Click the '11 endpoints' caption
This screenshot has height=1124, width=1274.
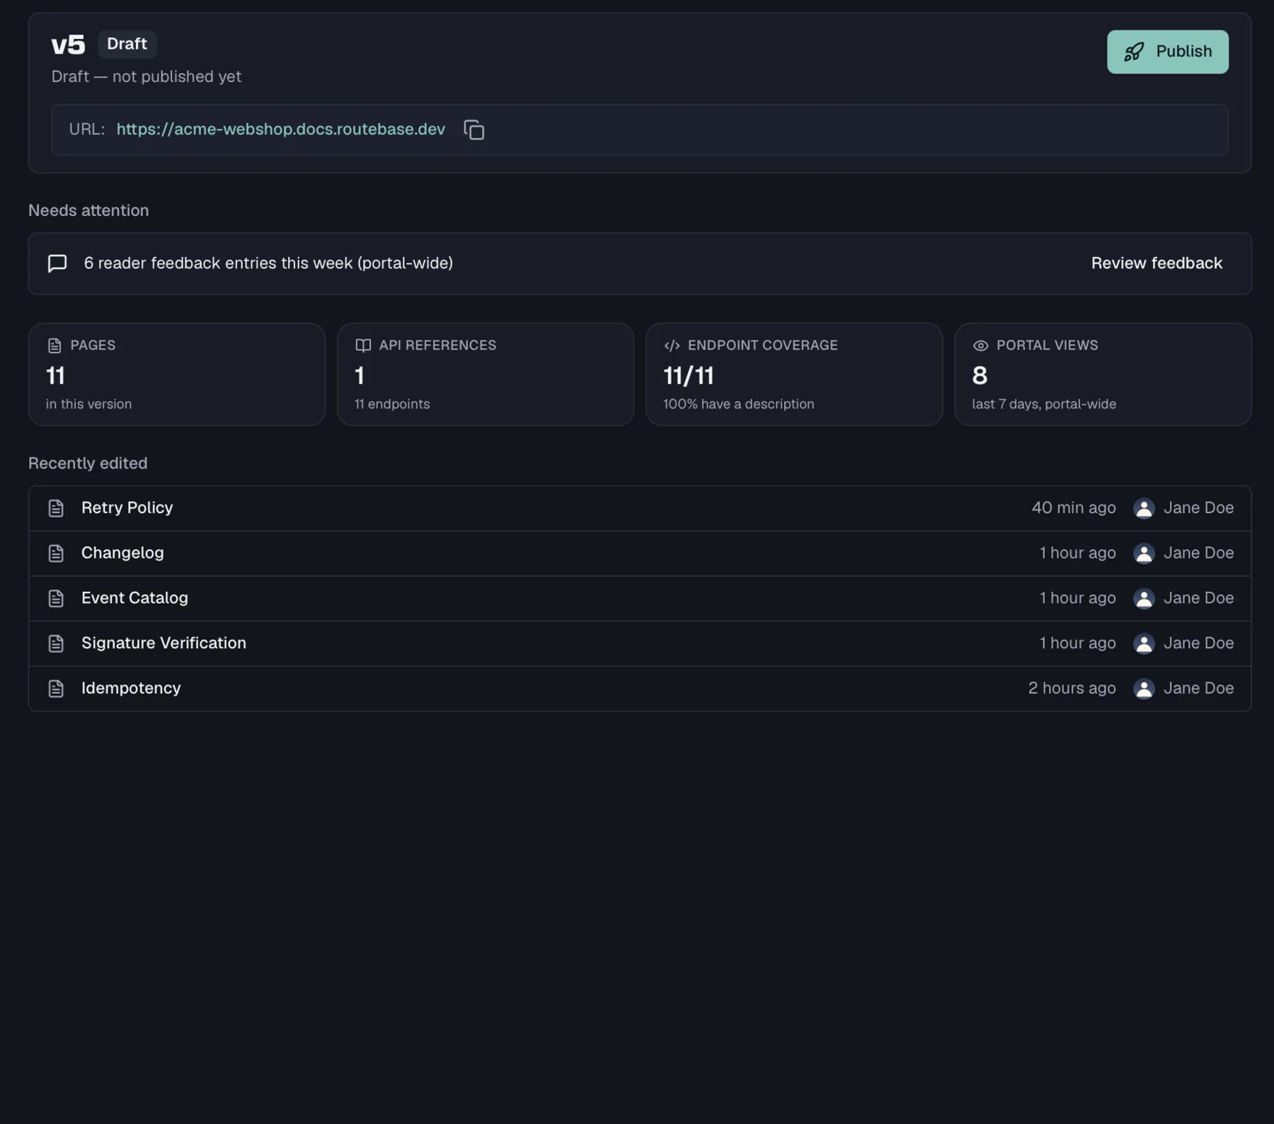[x=392, y=404]
